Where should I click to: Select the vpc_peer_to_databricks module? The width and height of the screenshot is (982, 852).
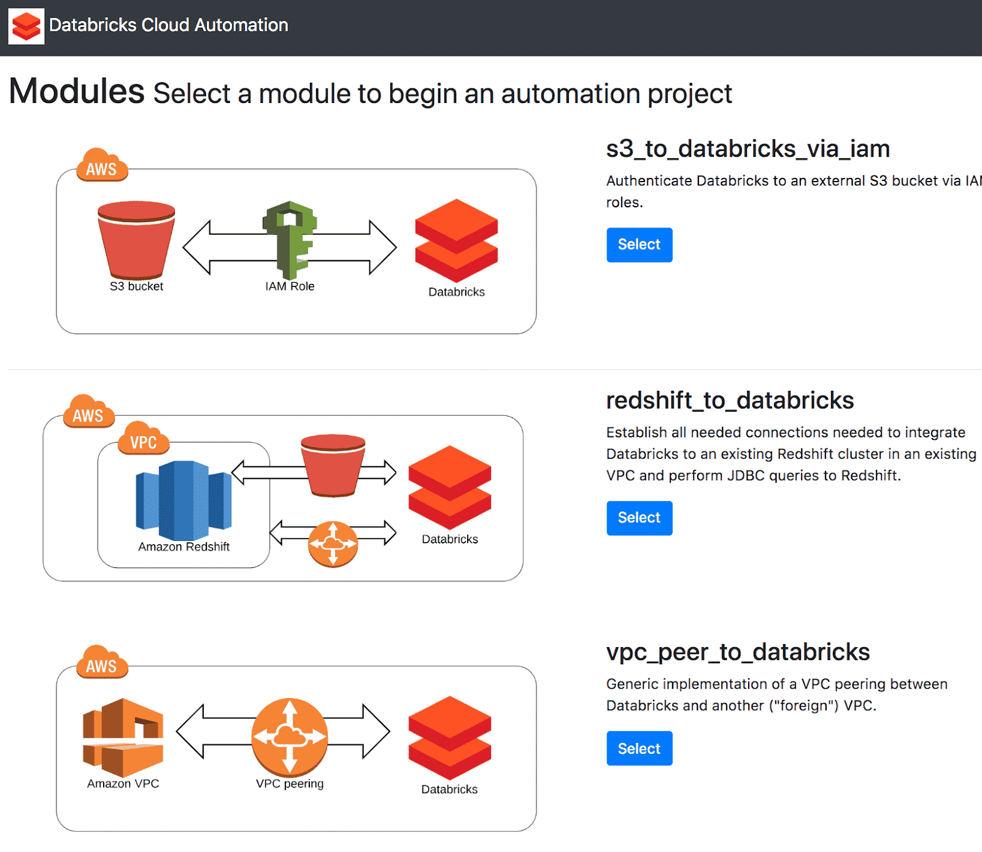point(639,748)
